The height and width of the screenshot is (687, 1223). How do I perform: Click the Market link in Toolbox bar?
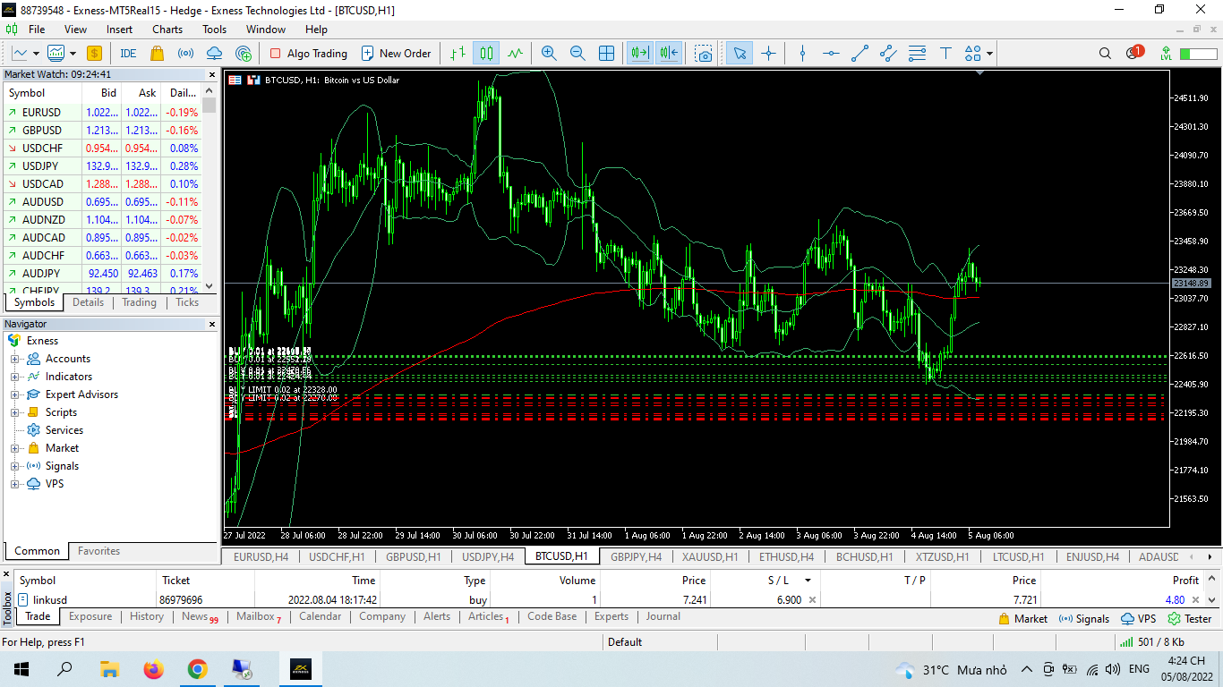[1022, 618]
